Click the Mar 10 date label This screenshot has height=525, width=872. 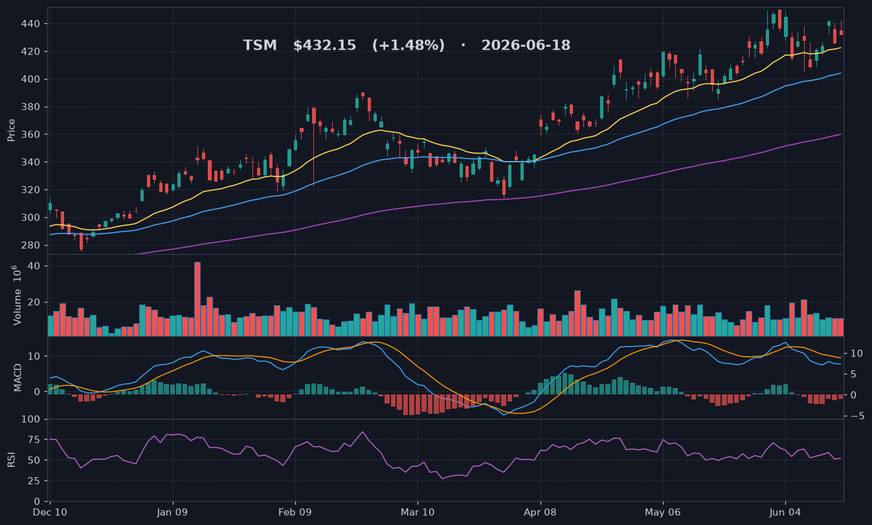click(418, 512)
